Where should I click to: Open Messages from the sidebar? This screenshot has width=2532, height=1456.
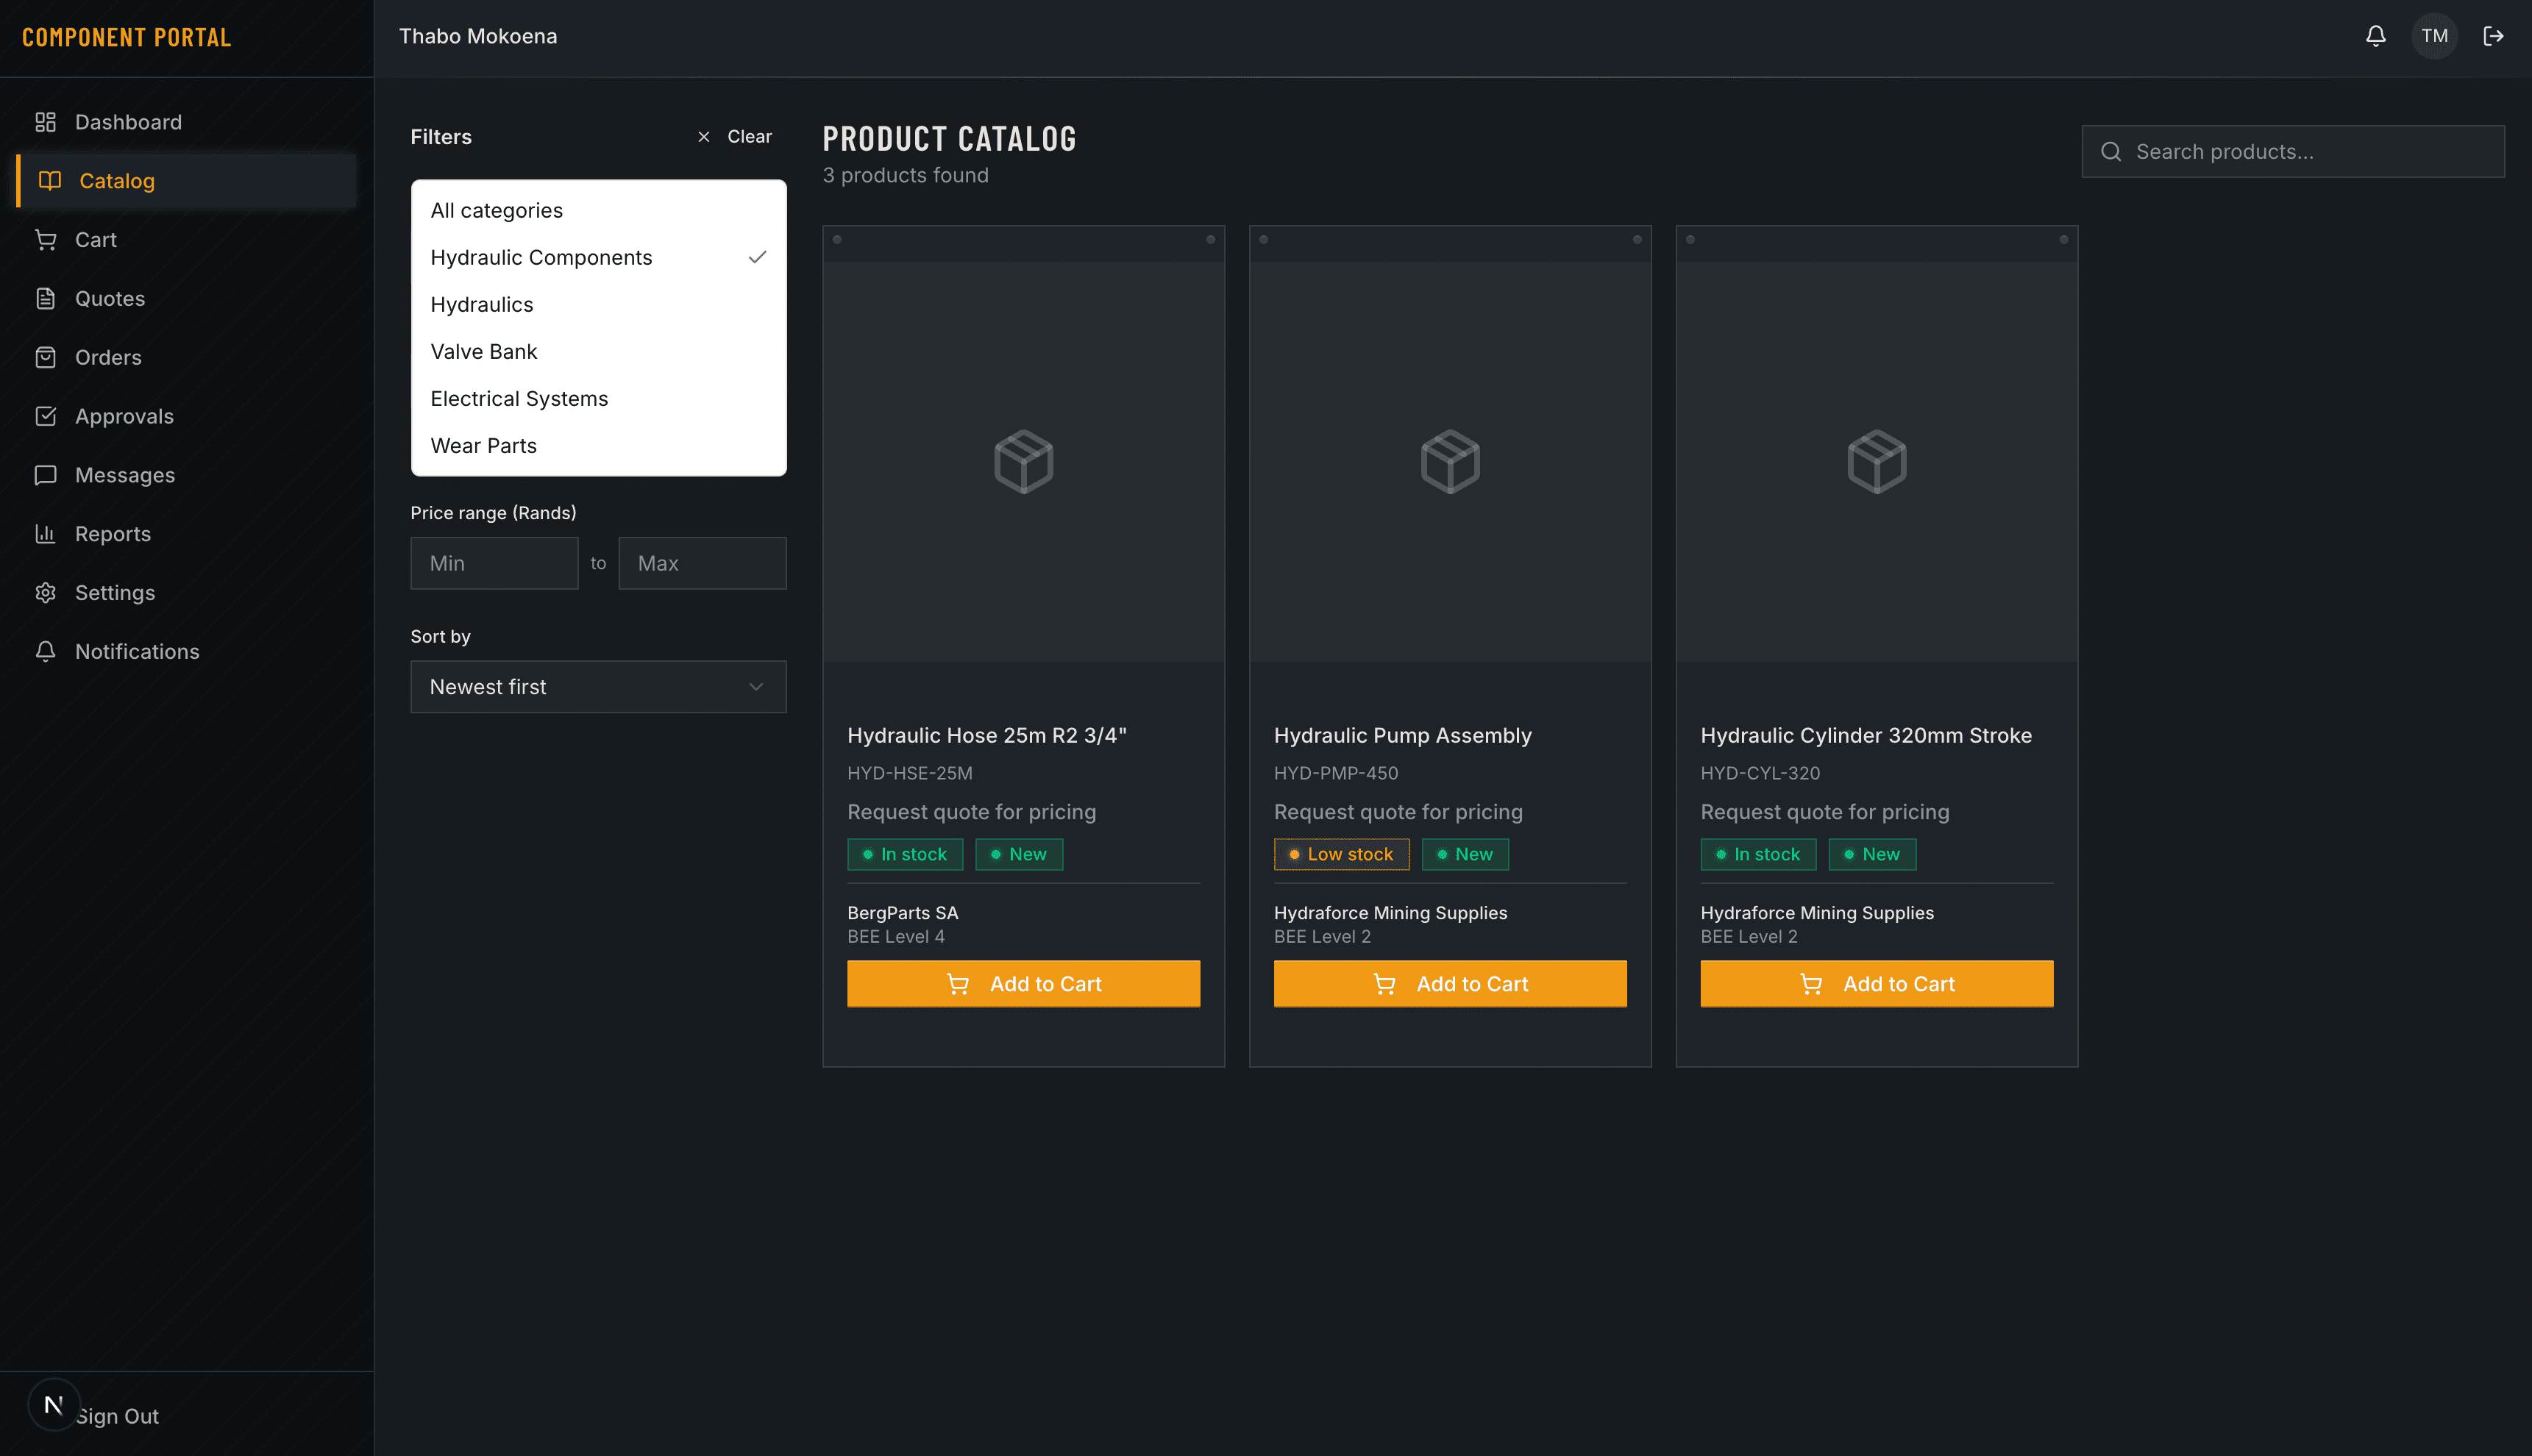126,475
